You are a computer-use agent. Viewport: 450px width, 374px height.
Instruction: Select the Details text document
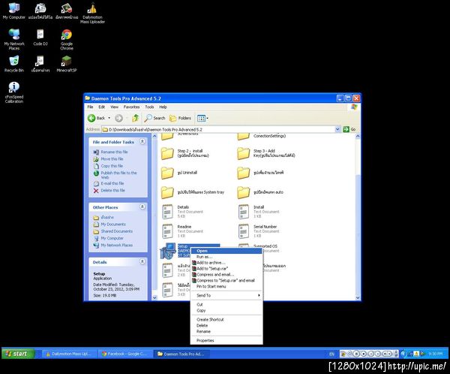[182, 212]
